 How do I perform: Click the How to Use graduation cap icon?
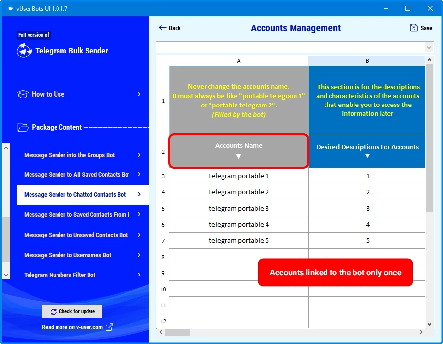[23, 94]
